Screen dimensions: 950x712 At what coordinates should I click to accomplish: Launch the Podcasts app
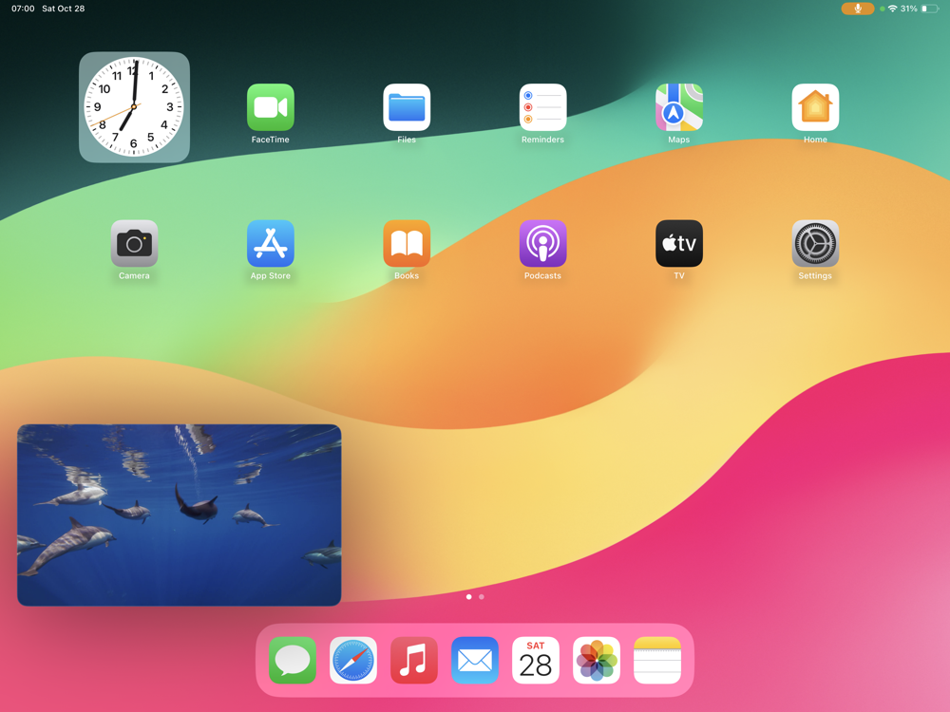tap(542, 243)
